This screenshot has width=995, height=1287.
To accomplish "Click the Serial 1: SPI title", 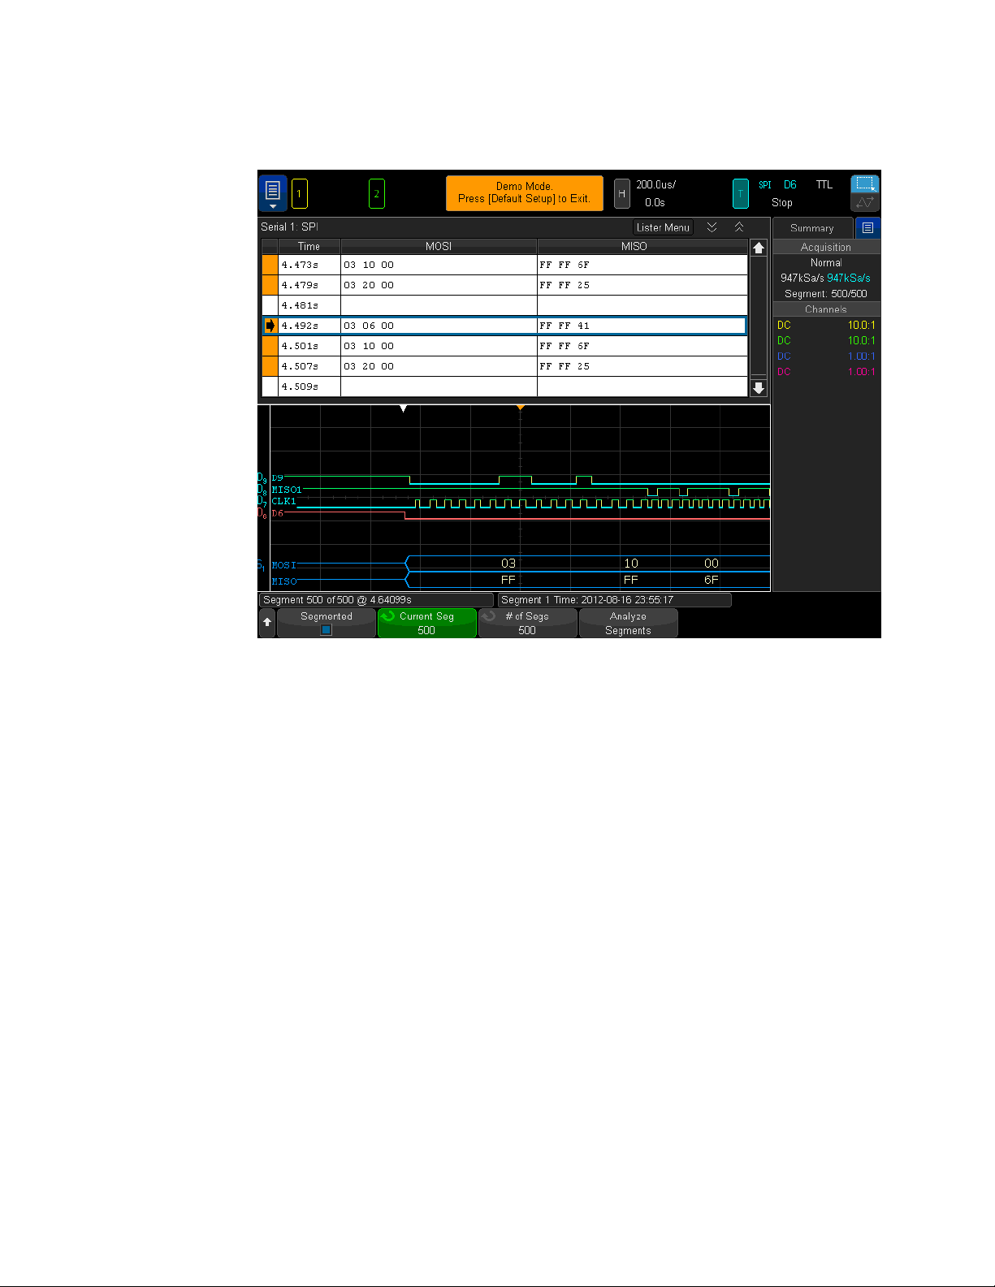I will 290,227.
